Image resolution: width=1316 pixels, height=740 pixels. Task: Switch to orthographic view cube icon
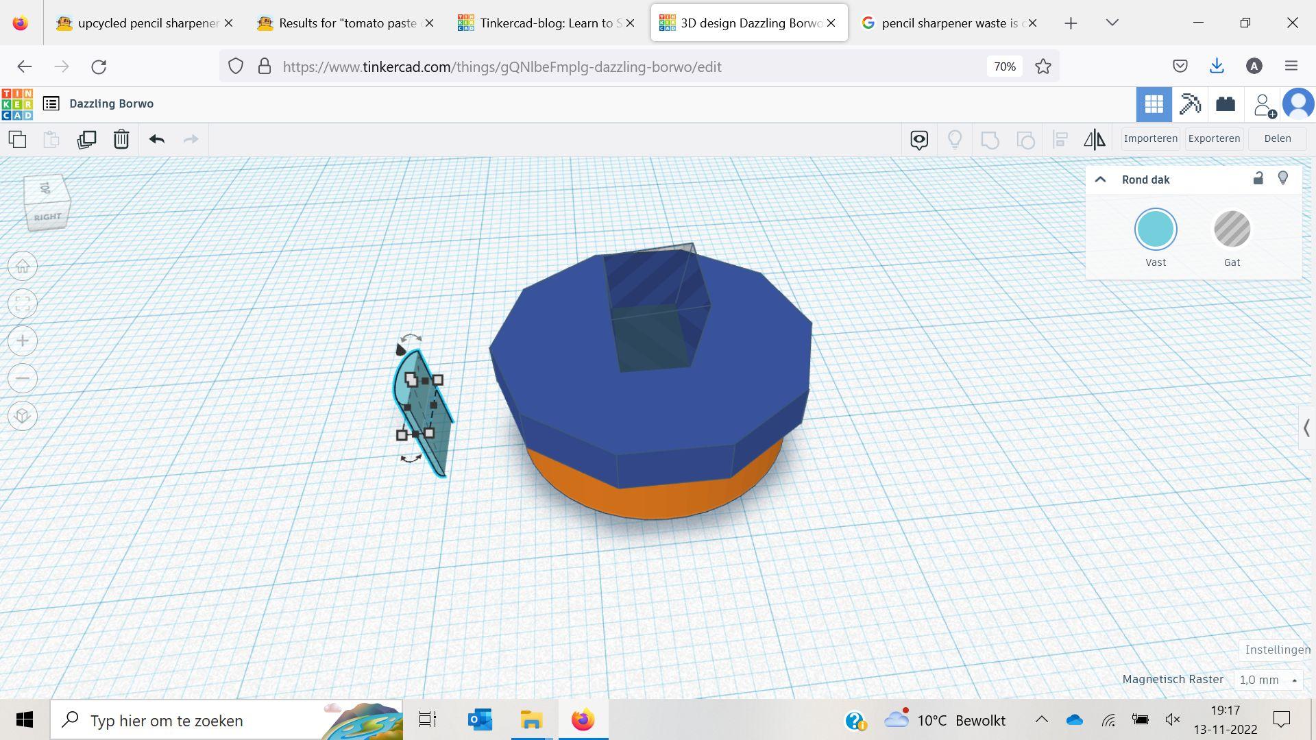[x=23, y=416]
